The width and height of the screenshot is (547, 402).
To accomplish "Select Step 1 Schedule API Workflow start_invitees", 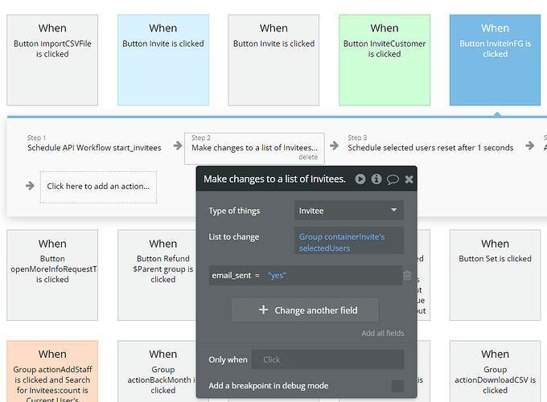I will click(x=94, y=143).
